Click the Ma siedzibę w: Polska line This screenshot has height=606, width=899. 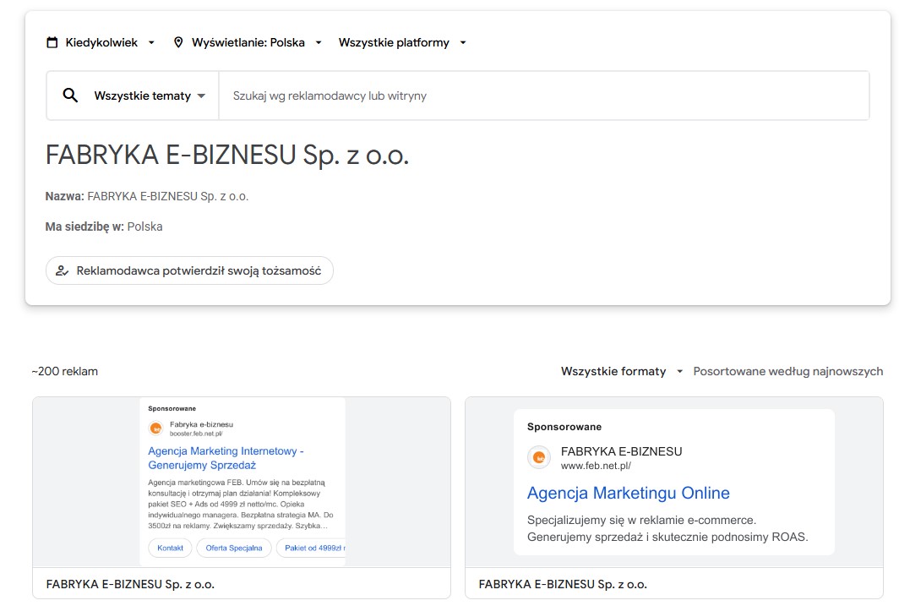point(104,227)
